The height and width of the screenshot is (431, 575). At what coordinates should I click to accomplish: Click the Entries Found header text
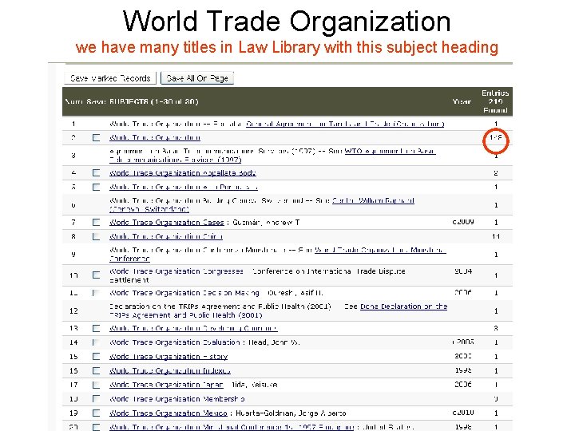tap(495, 101)
